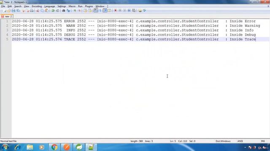Click the Close document toolbar icon
Viewport: 270px width, 151px height.
coord(23,10)
